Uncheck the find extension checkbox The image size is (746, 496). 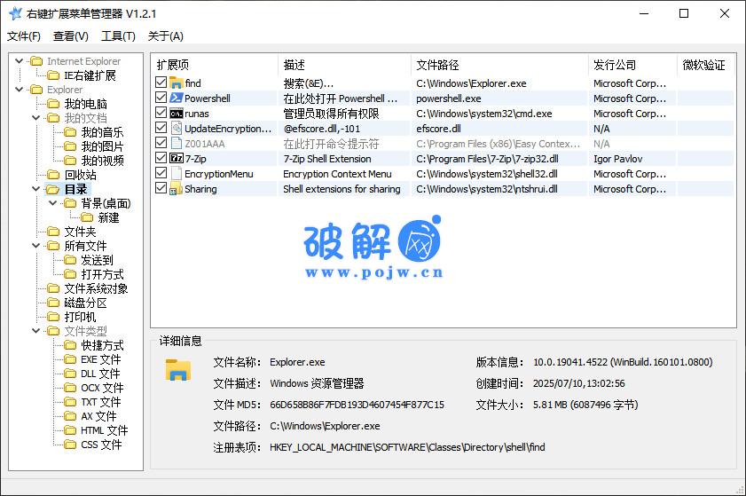(161, 83)
